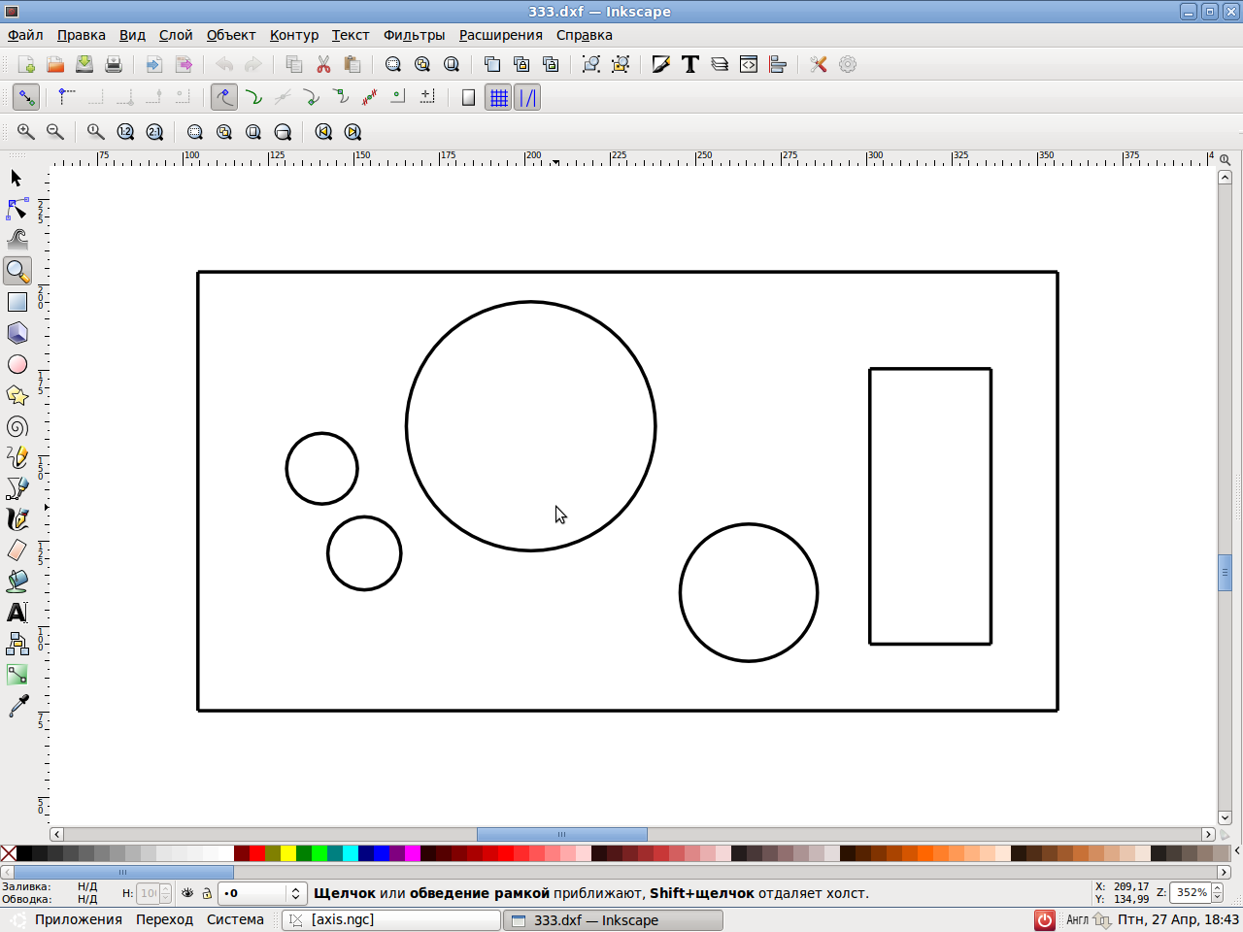
Task: Pick the star and polygon tool
Action: 17,395
